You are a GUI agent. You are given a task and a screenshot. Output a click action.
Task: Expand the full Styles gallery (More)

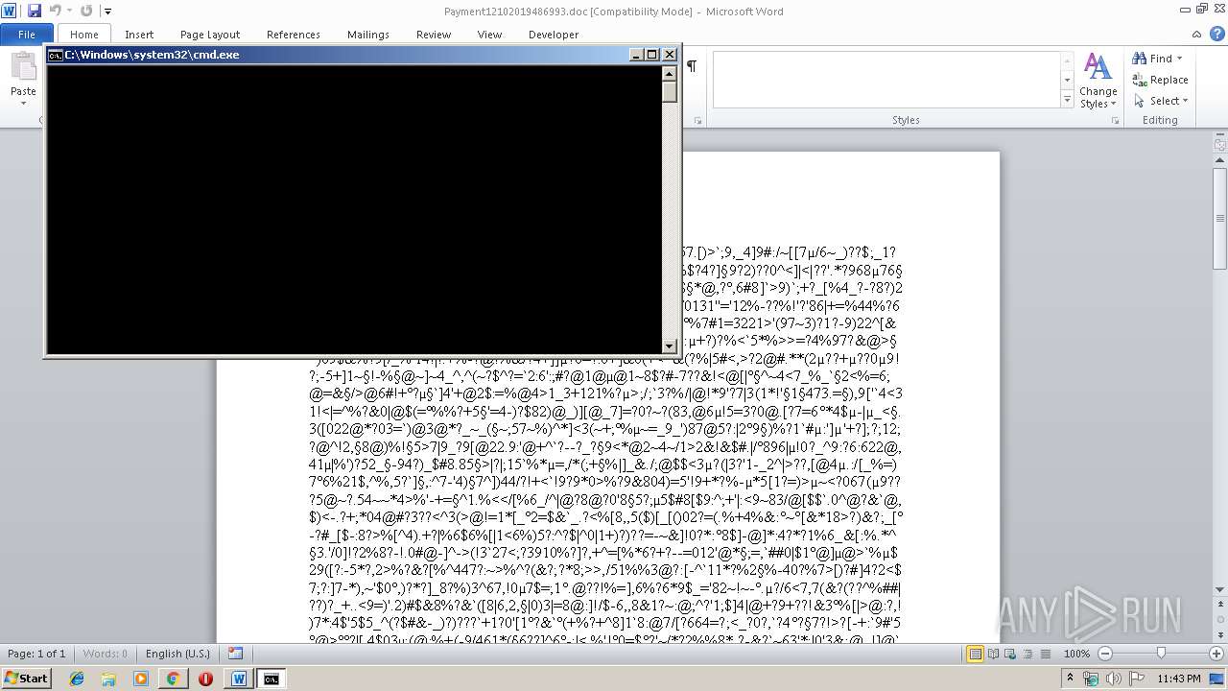coord(1067,100)
